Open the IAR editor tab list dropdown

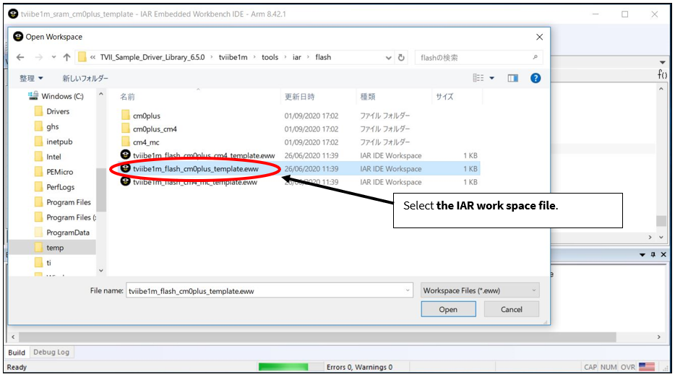click(x=663, y=62)
